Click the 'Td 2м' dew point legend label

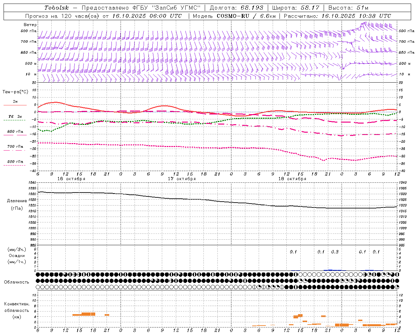click(15, 116)
